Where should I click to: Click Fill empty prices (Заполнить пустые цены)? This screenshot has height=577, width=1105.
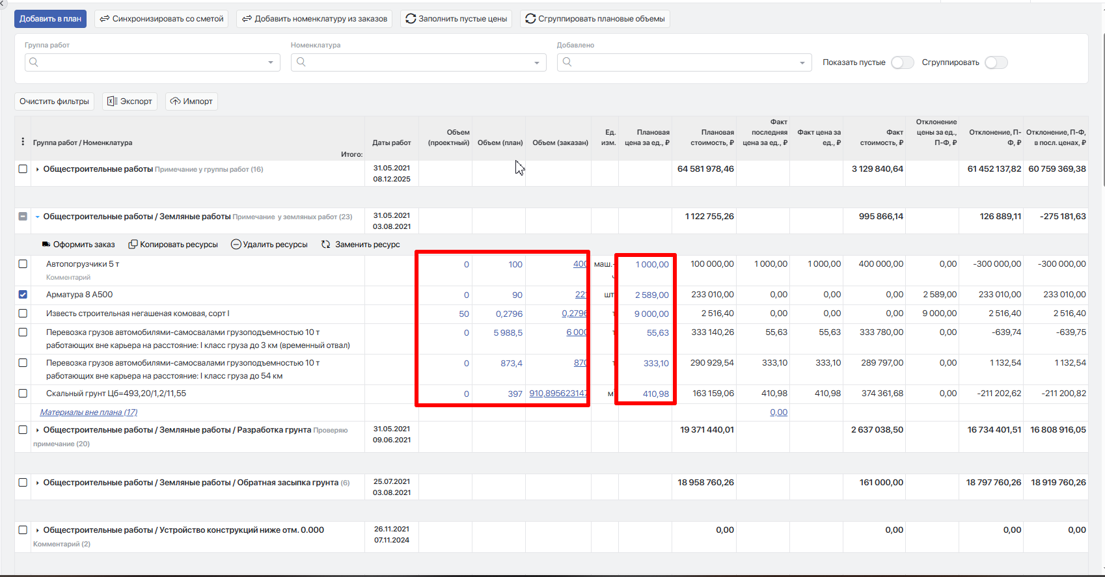coord(456,19)
